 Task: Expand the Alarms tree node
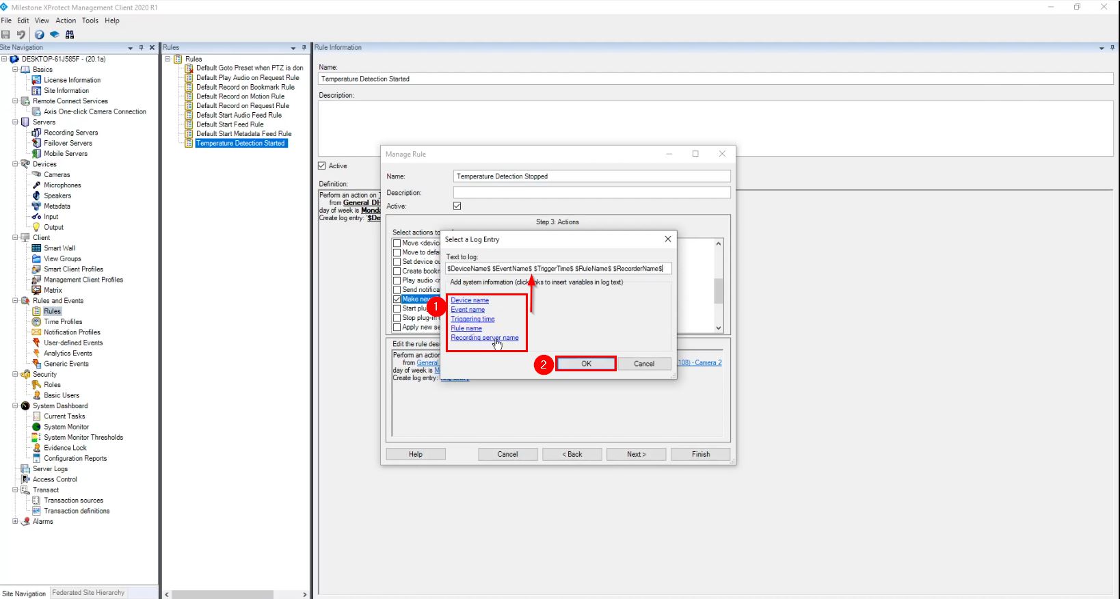click(15, 521)
